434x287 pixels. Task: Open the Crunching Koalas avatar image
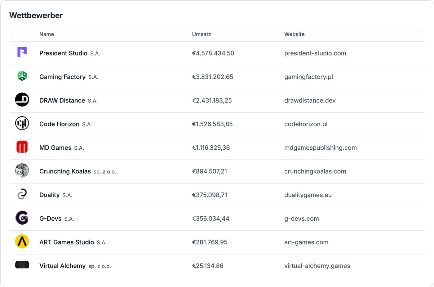pos(22,170)
